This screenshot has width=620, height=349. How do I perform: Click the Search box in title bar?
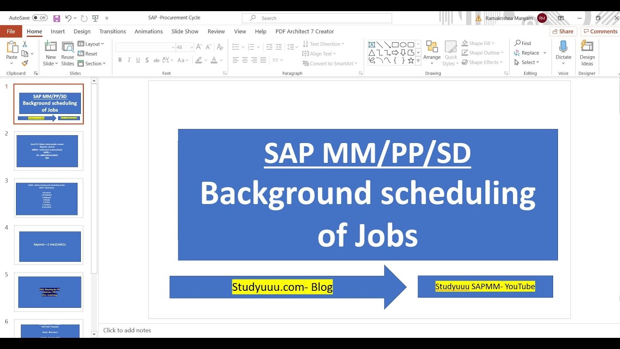317,18
